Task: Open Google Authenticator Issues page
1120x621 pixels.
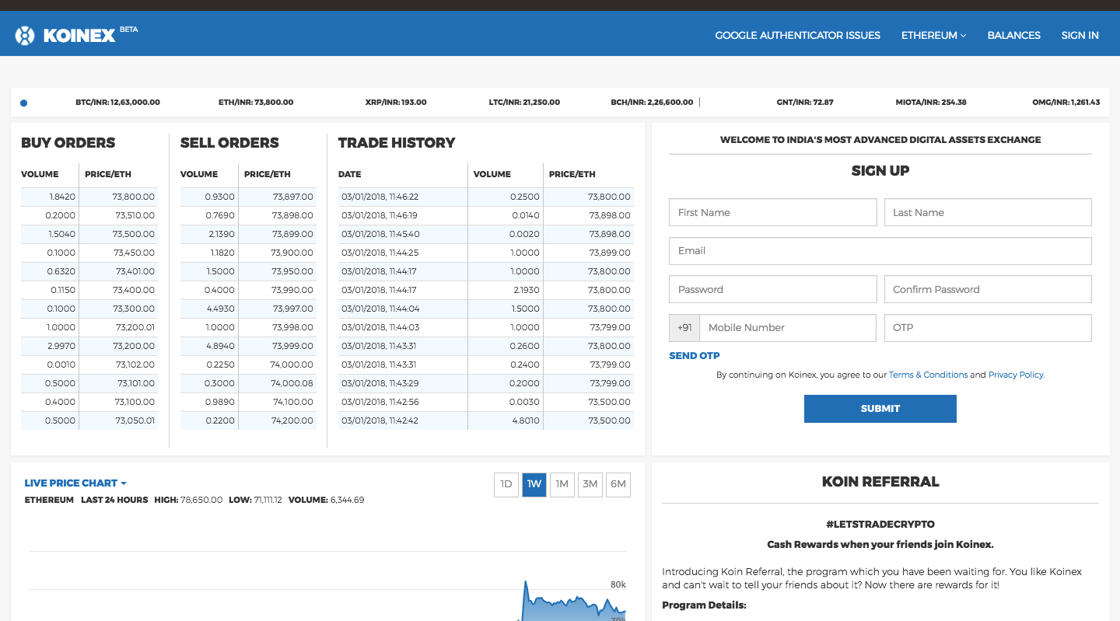Action: click(x=797, y=35)
